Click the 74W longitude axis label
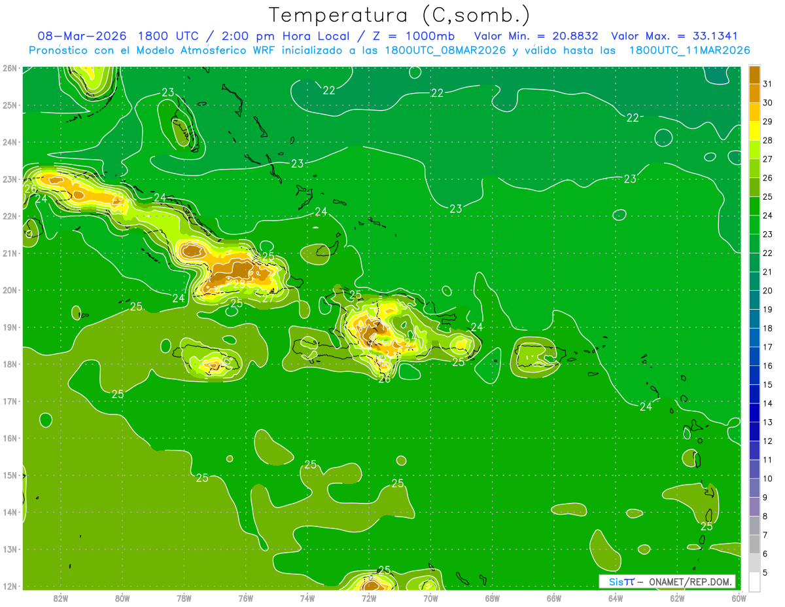The width and height of the screenshot is (785, 607). pyautogui.click(x=307, y=598)
